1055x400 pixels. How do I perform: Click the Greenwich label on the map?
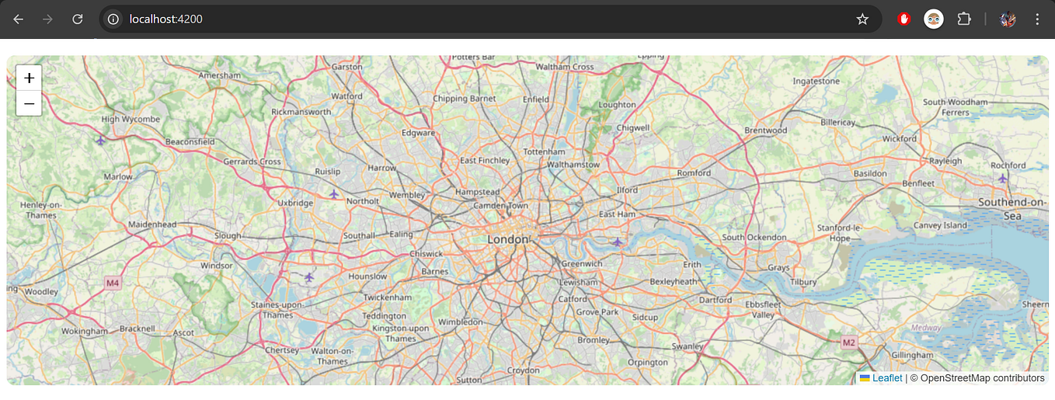click(582, 263)
